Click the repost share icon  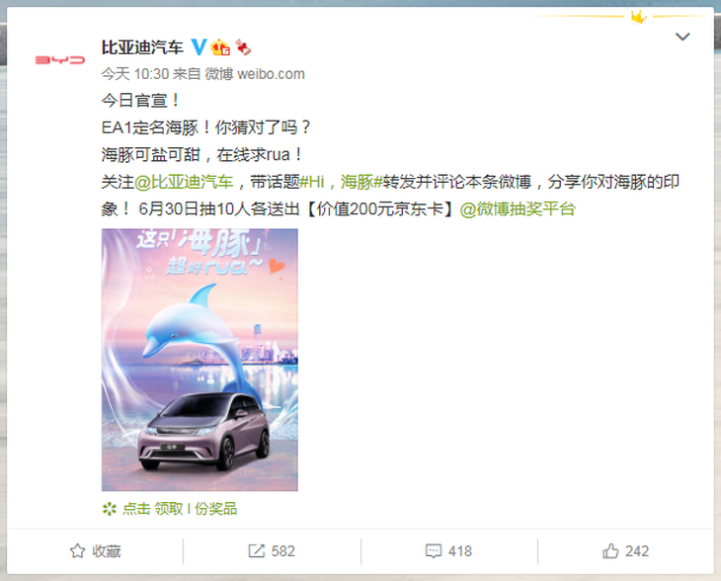point(257,550)
